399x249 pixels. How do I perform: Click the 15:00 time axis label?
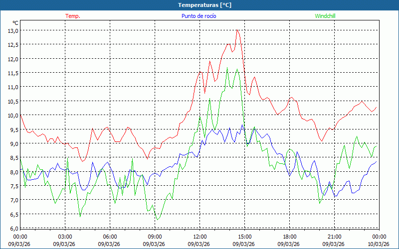(245, 237)
